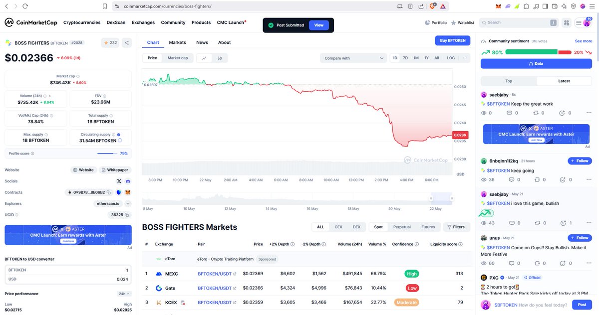Switch to the About tab
Image resolution: width=599 pixels, height=315 pixels.
point(225,42)
